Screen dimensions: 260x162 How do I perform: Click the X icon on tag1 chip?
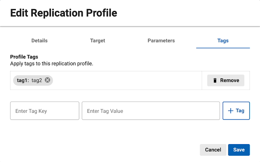[x=47, y=80]
